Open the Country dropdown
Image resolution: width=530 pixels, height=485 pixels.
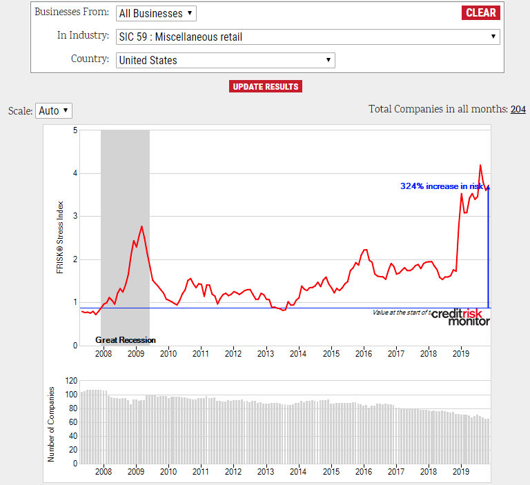coord(226,60)
